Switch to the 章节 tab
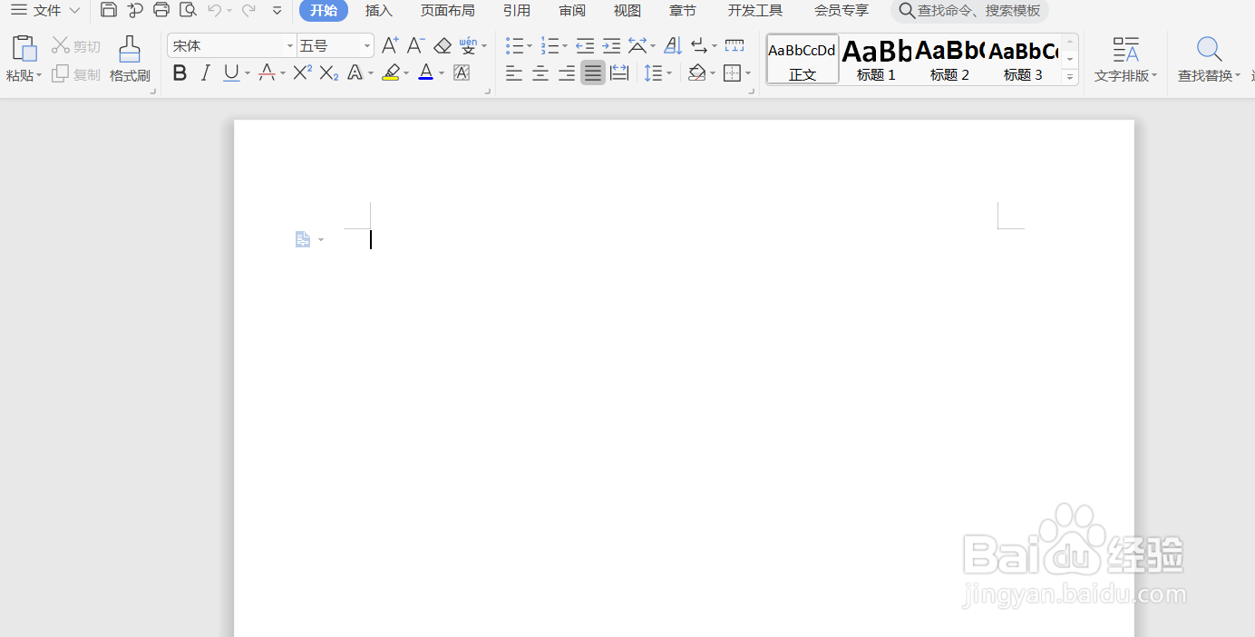Viewport: 1255px width, 637px height. 683,11
